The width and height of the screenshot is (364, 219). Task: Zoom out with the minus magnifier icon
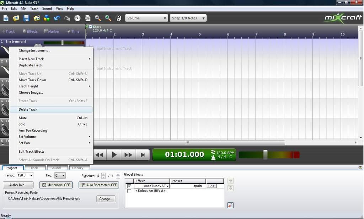[98, 18]
